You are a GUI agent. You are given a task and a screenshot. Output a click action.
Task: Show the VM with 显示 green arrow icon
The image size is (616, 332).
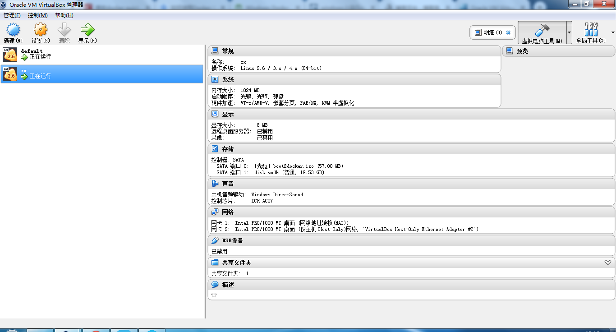coord(87,30)
